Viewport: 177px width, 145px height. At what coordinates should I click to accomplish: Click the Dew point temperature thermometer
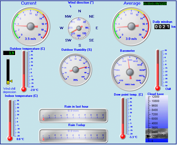pyautogui.click(x=123, y=118)
